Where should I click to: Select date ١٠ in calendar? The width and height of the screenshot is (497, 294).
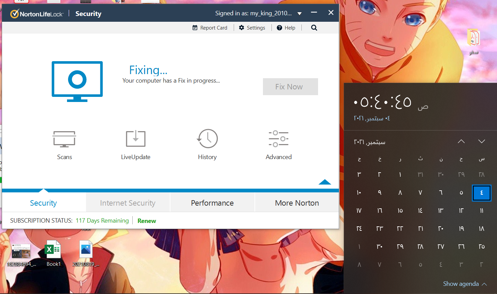pos(359,193)
